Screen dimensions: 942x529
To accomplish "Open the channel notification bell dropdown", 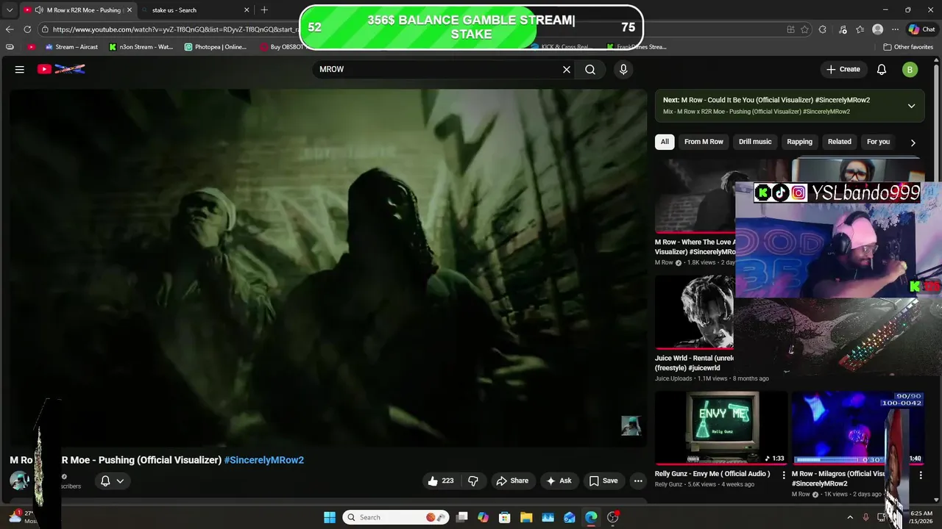I will tap(112, 481).
